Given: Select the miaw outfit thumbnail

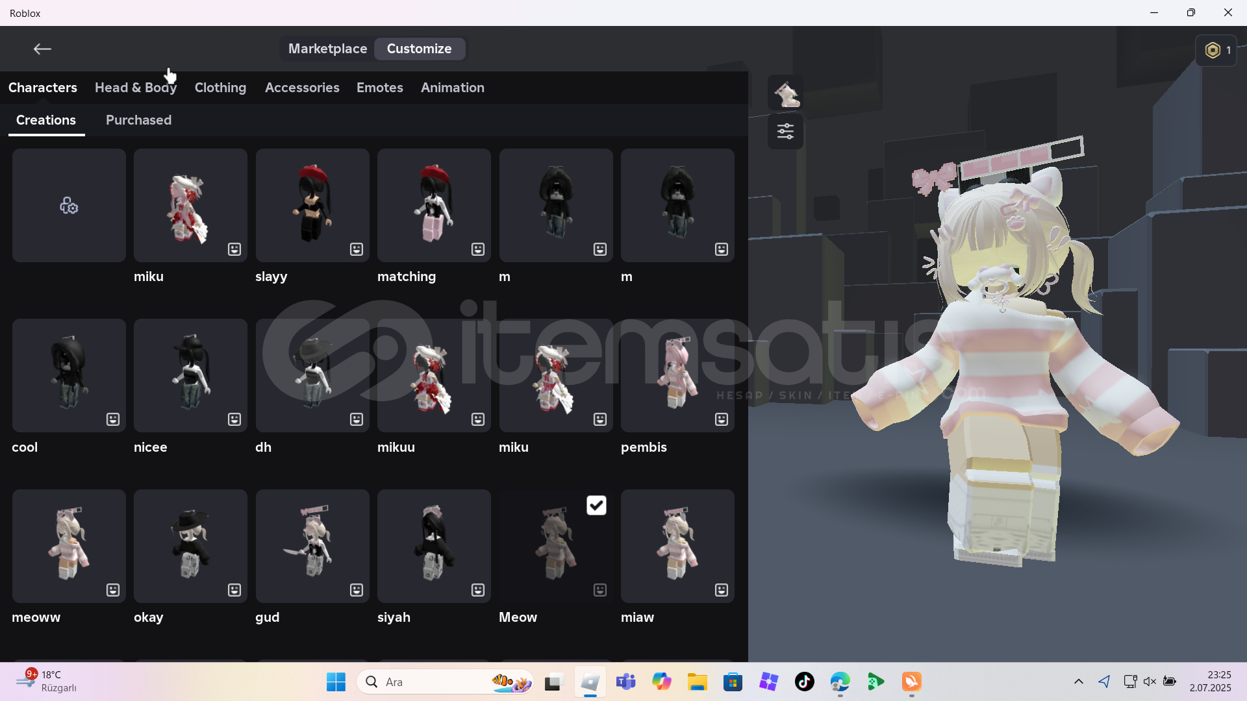Looking at the screenshot, I should (677, 547).
